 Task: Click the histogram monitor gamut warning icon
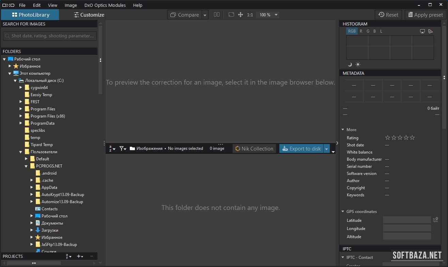422,31
